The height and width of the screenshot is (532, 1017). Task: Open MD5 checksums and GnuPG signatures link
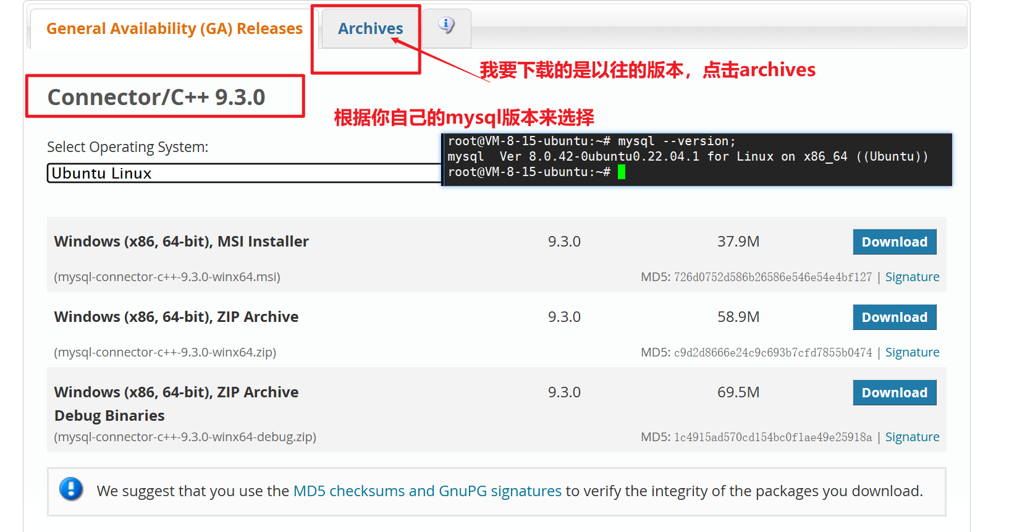[428, 491]
